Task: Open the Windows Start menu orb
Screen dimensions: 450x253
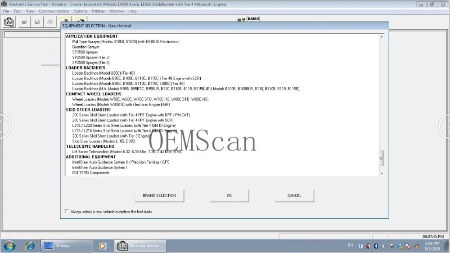Action: (x=9, y=246)
